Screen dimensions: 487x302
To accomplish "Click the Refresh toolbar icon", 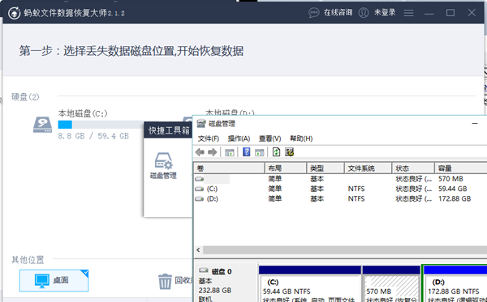I will point(276,152).
